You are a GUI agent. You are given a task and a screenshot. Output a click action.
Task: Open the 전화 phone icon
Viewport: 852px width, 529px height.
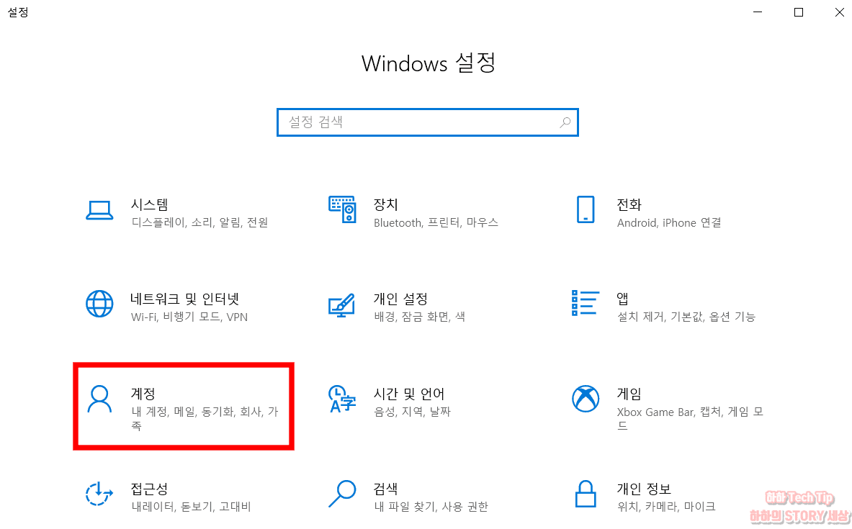click(x=586, y=209)
